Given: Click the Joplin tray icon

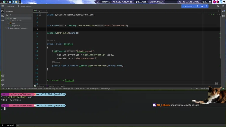Looking at the screenshot, I should click(x=221, y=2).
